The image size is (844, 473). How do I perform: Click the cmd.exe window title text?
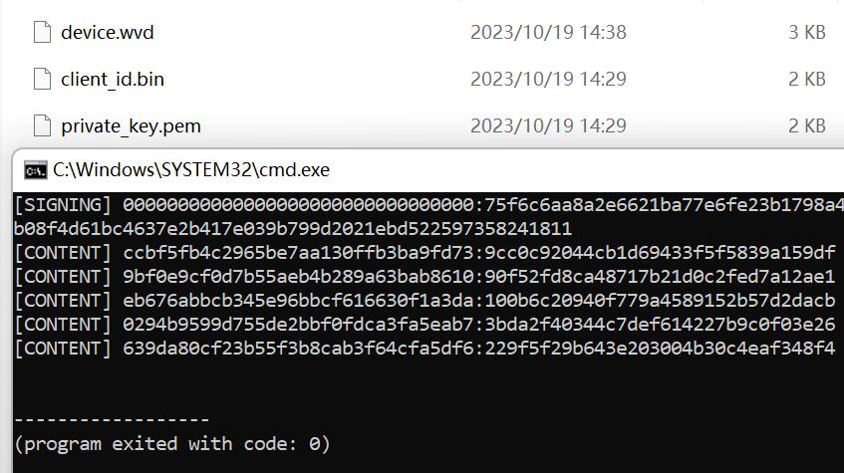(x=191, y=170)
